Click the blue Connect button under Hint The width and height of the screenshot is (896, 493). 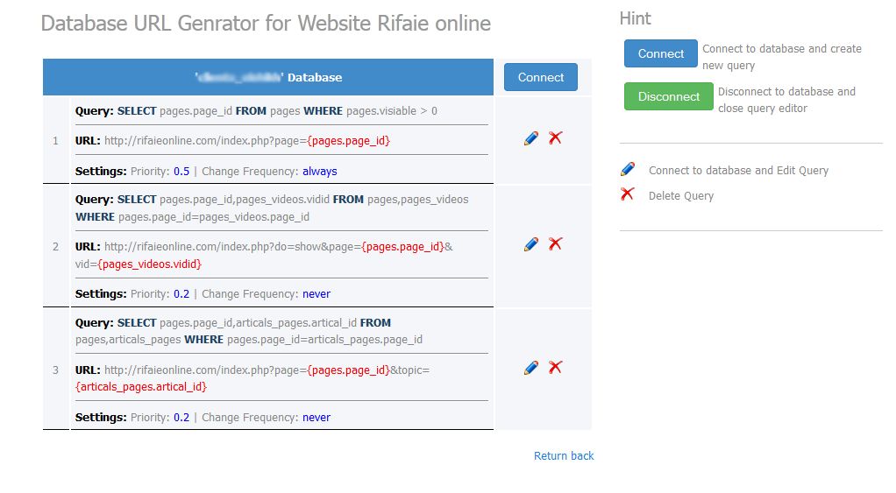click(x=660, y=53)
